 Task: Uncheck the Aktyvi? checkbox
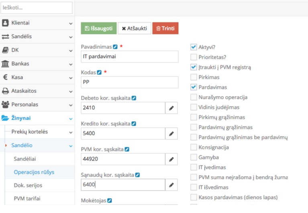click(194, 47)
